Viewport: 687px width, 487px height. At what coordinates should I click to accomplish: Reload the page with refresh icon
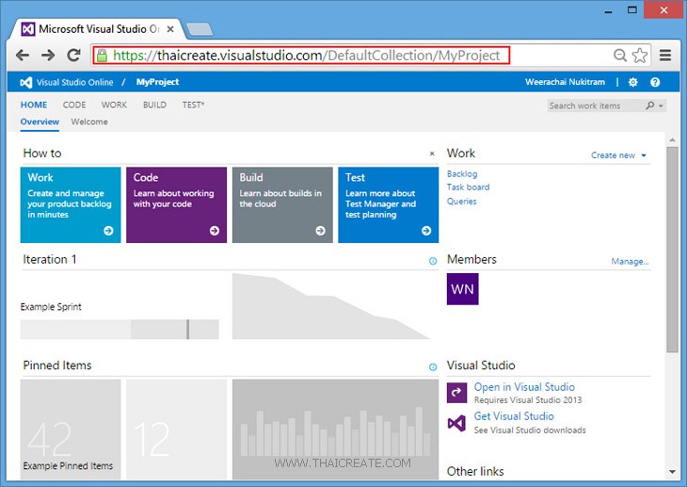click(73, 55)
